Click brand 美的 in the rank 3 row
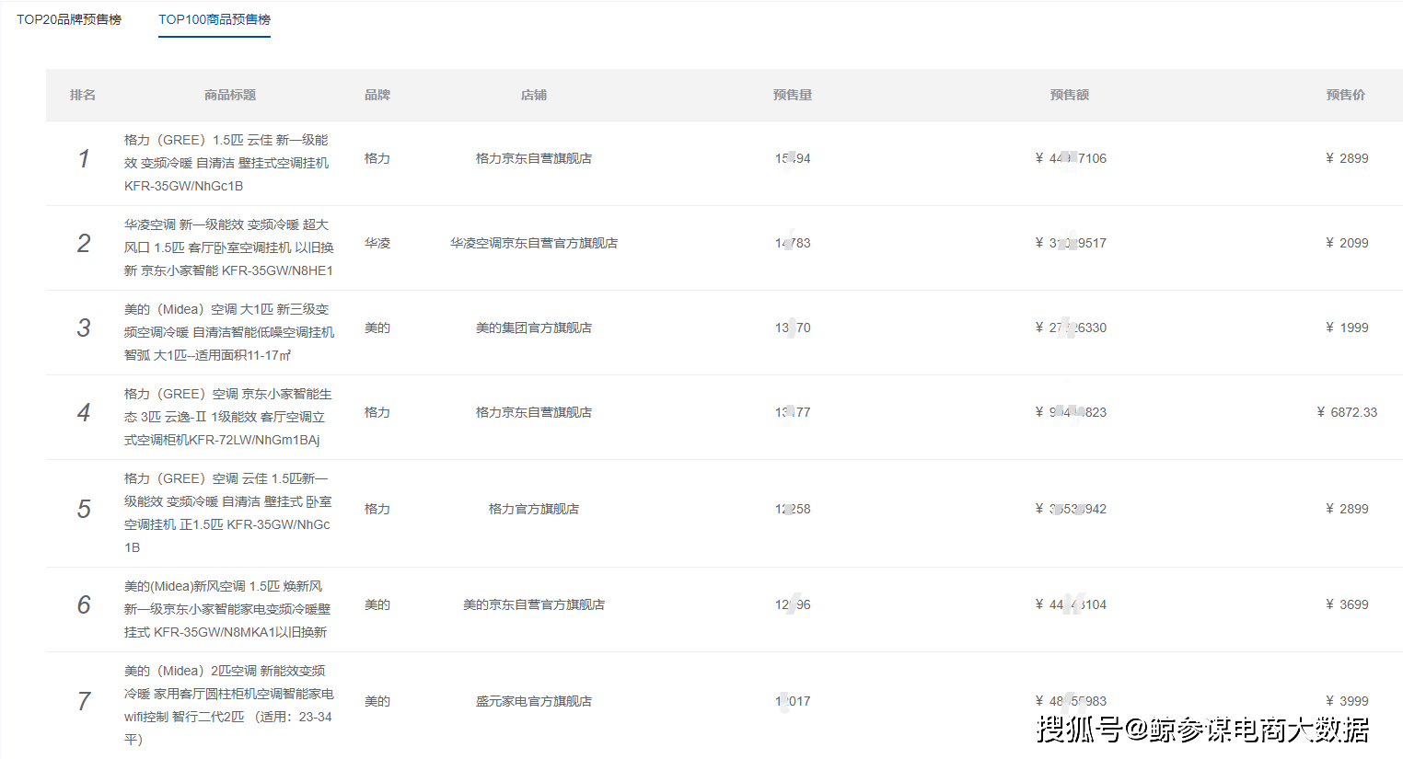This screenshot has height=759, width=1403. 377,328
